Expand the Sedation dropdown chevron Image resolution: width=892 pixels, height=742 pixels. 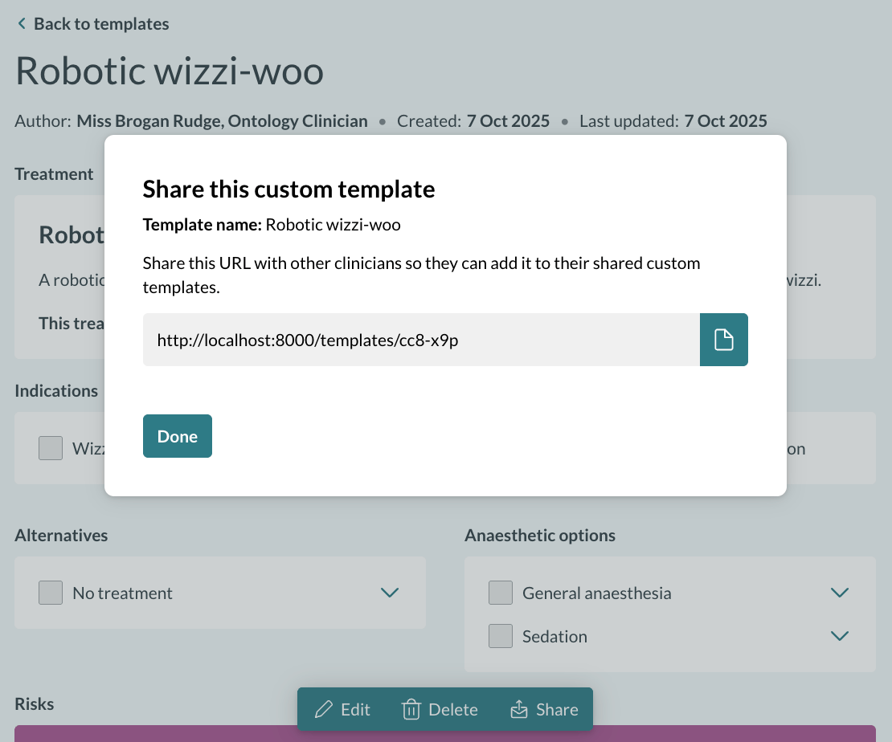coord(840,636)
